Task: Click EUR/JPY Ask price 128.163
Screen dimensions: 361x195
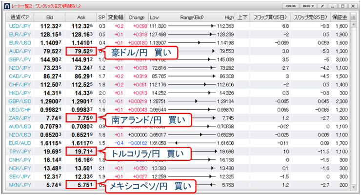Action: point(82,35)
